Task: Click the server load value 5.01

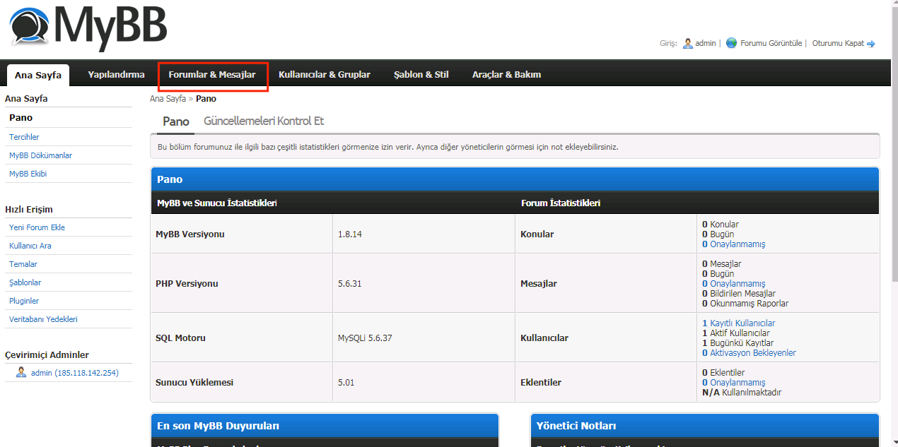Action: tap(346, 382)
